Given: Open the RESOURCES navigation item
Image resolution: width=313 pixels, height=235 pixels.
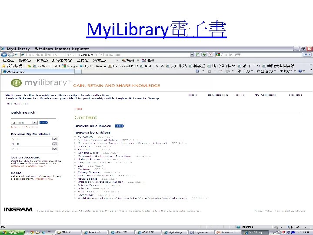Looking at the screenshot, I should pyautogui.click(x=218, y=95).
